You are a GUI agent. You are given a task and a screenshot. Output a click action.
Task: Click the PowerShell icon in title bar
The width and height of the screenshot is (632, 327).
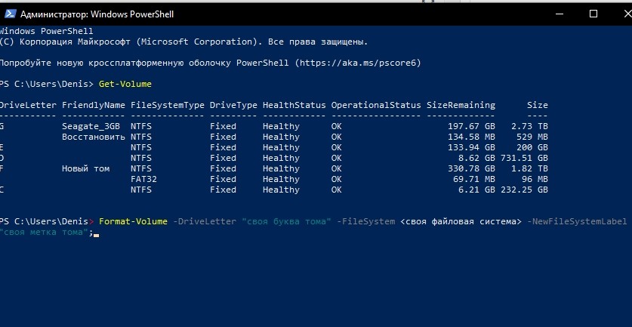(9, 14)
